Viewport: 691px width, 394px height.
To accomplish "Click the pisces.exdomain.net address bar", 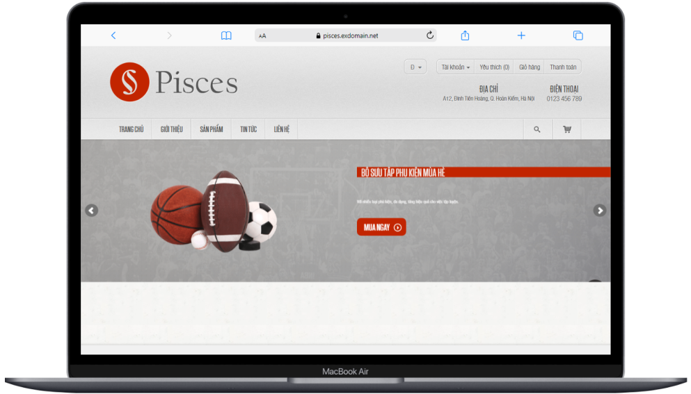I will (346, 35).
